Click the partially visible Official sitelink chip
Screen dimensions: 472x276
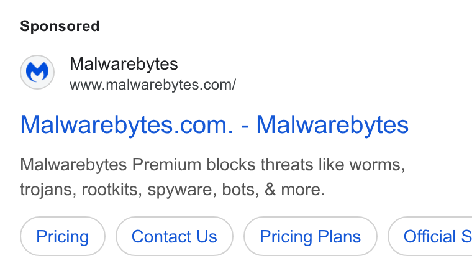[430, 236]
